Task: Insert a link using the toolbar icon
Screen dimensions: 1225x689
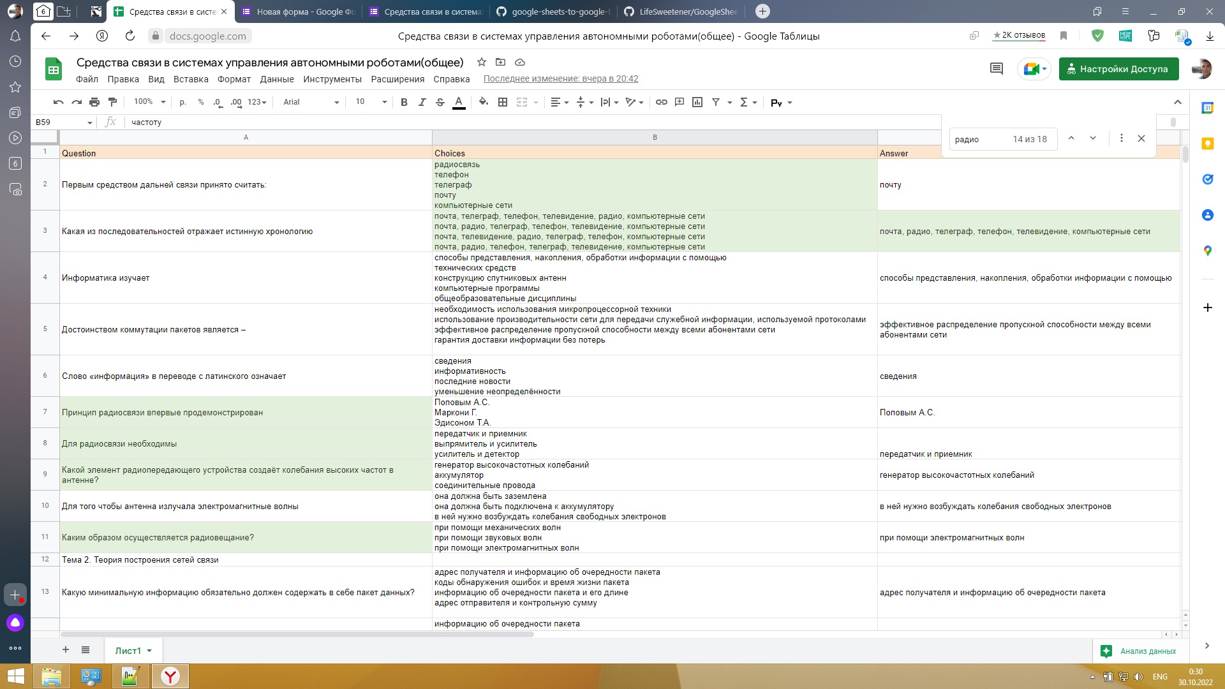Action: [x=661, y=102]
